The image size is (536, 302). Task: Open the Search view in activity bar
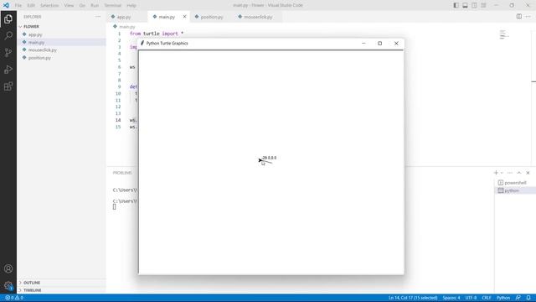pos(8,35)
